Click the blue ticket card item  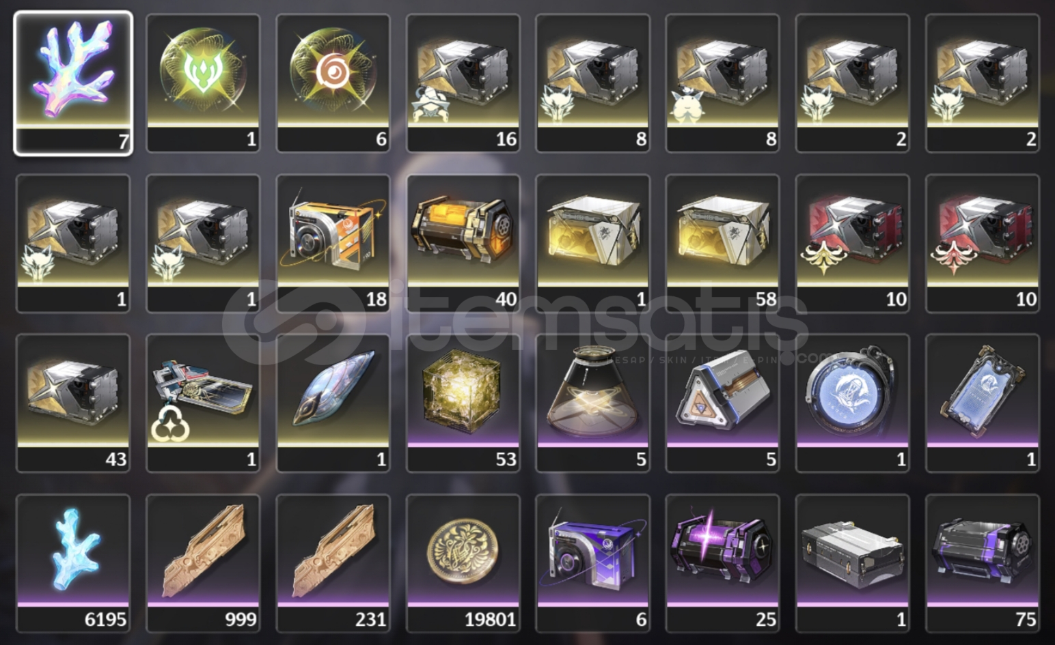point(983,403)
